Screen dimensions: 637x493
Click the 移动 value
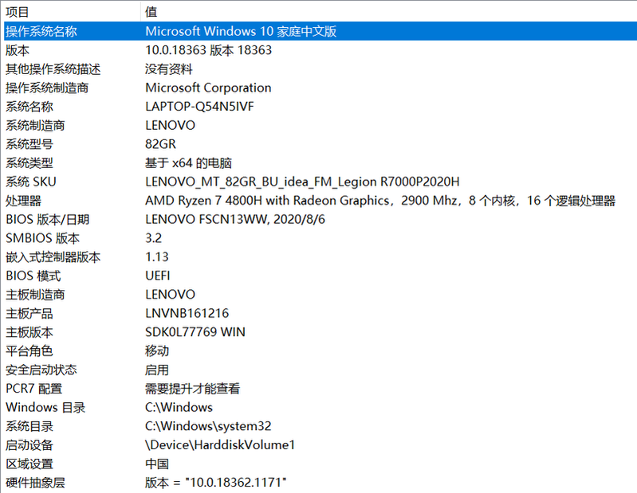(157, 351)
